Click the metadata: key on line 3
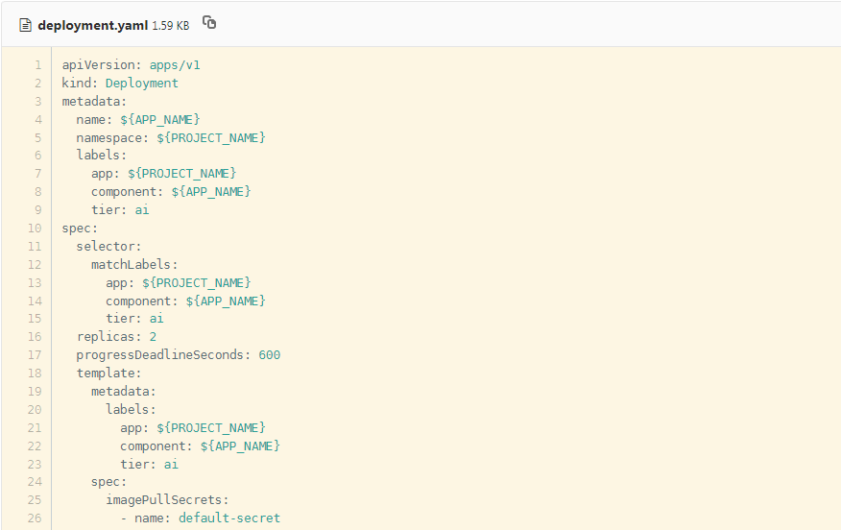 (94, 102)
